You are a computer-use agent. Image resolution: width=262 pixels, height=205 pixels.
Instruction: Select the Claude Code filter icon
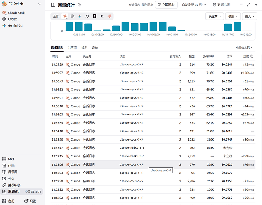tap(65, 16)
